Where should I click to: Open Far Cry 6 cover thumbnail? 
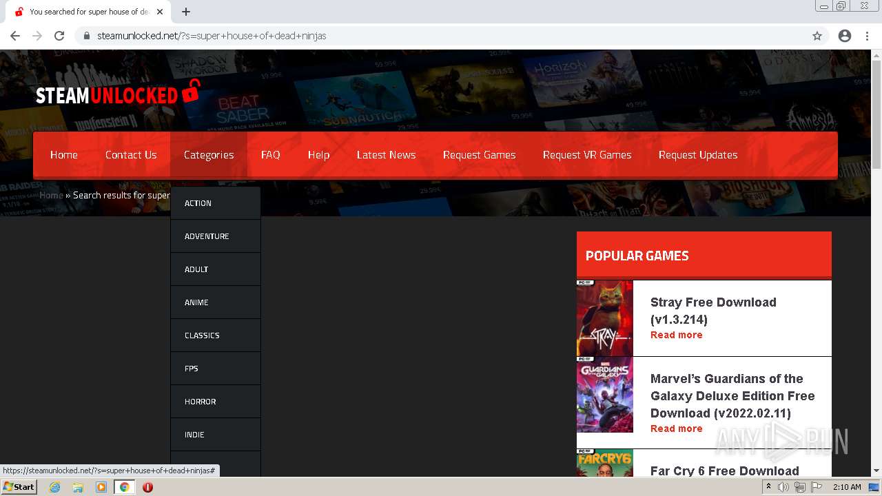[x=604, y=463]
